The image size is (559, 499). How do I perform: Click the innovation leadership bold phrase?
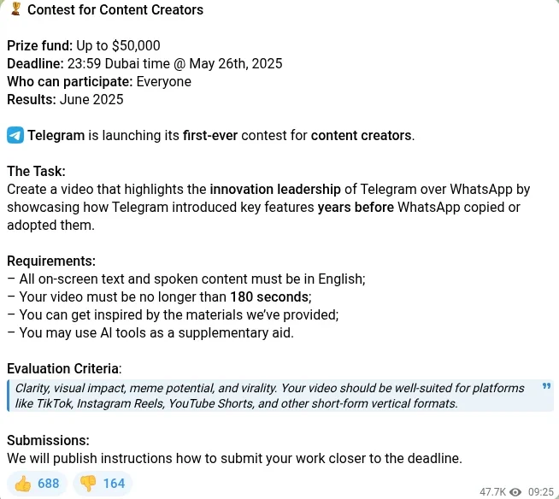pyautogui.click(x=275, y=190)
